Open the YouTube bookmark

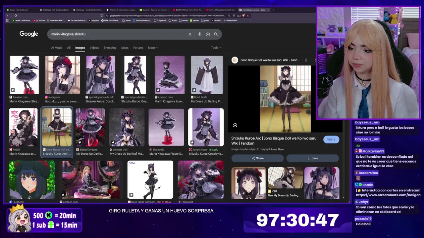click(39, 20)
